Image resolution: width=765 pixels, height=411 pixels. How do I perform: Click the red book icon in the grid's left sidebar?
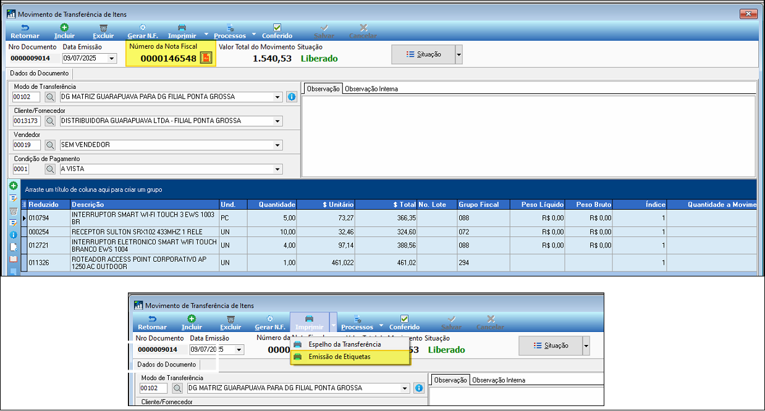point(13,259)
